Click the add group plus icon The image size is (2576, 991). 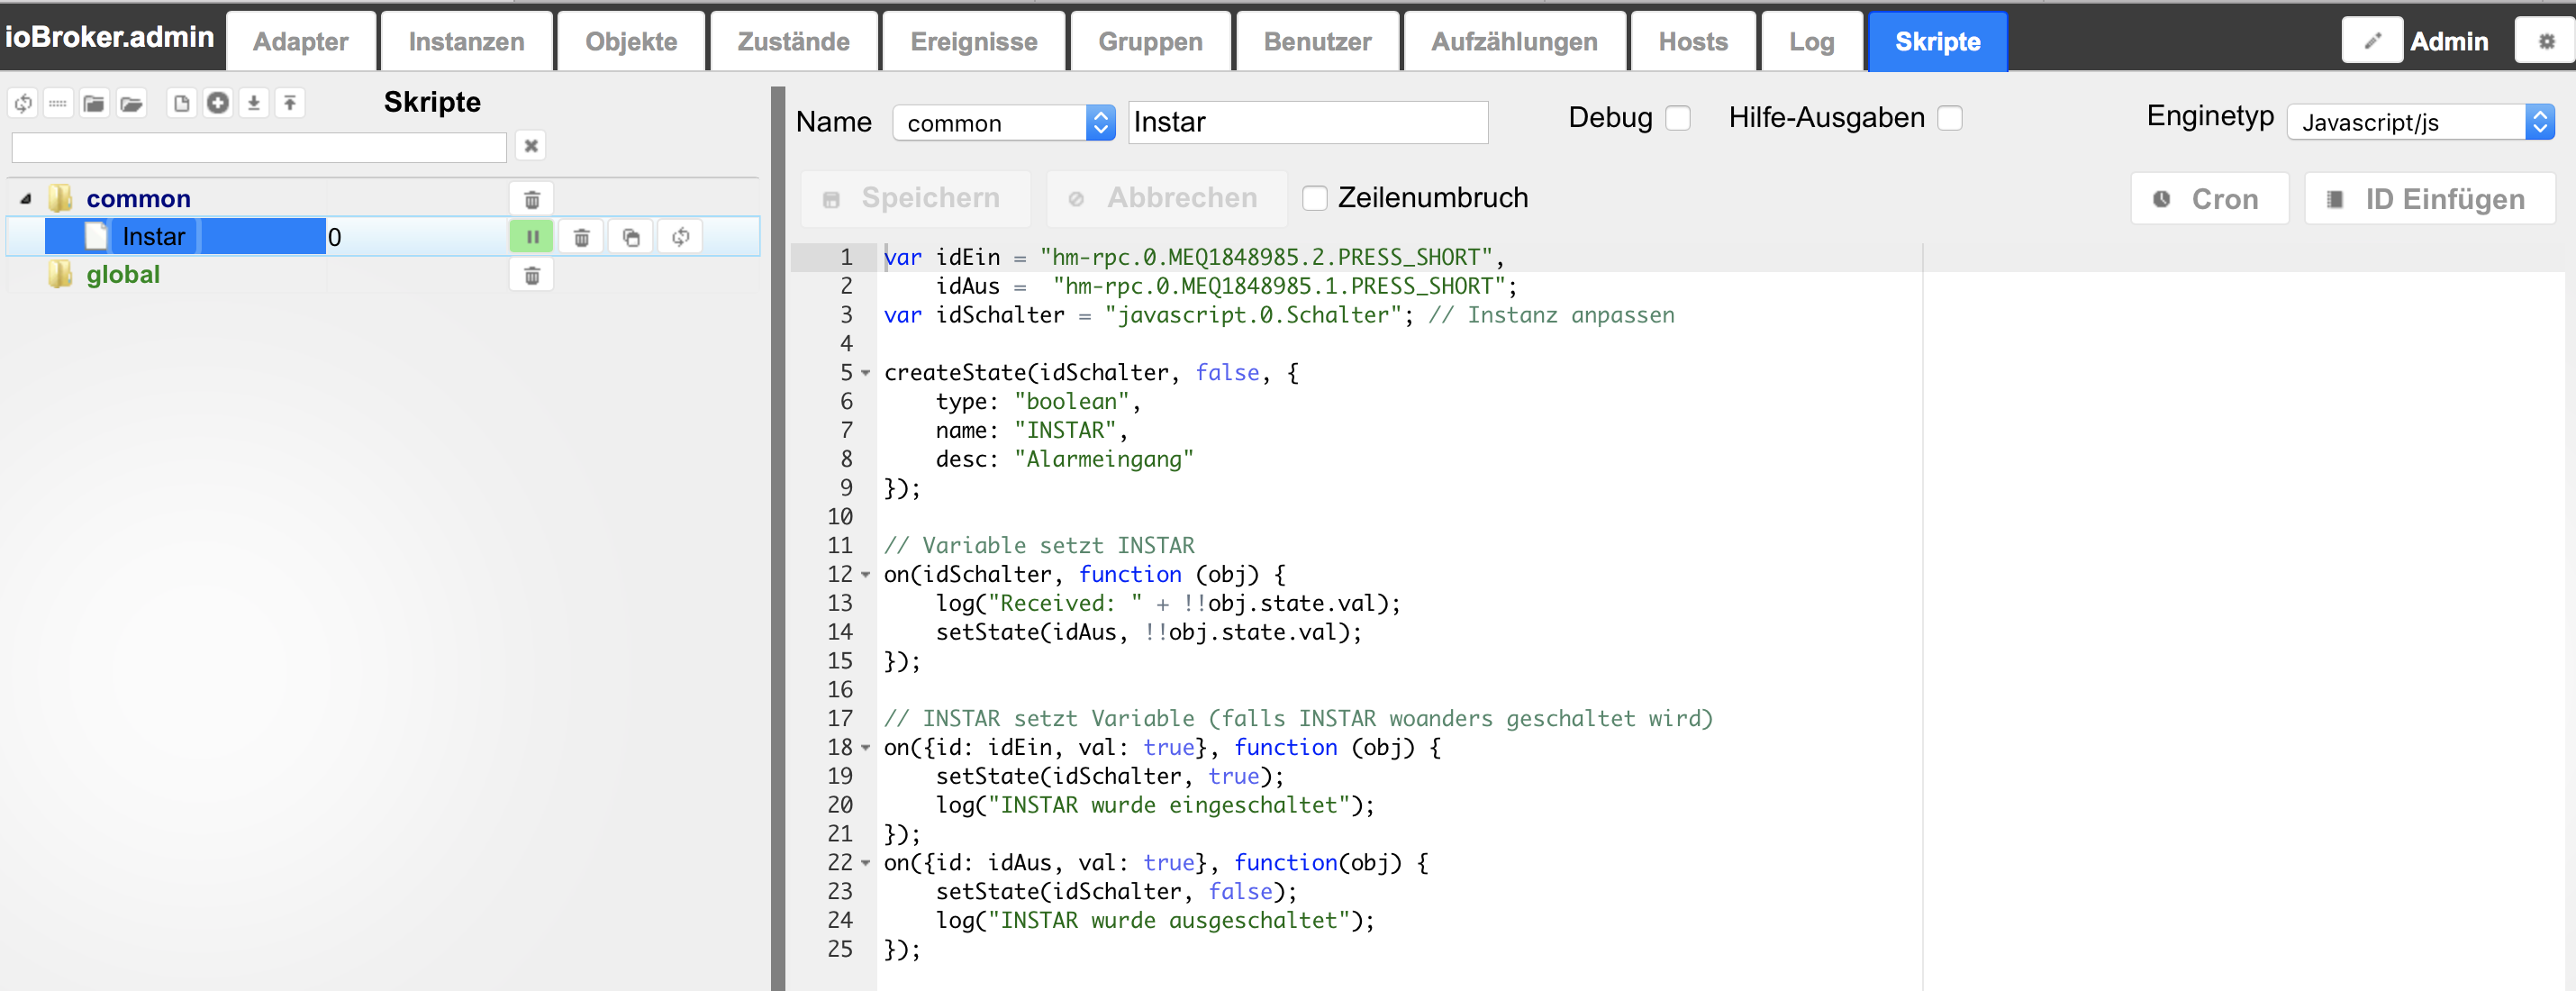tap(217, 103)
